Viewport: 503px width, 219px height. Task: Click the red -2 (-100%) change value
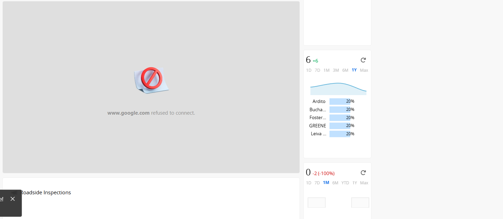pos(323,173)
